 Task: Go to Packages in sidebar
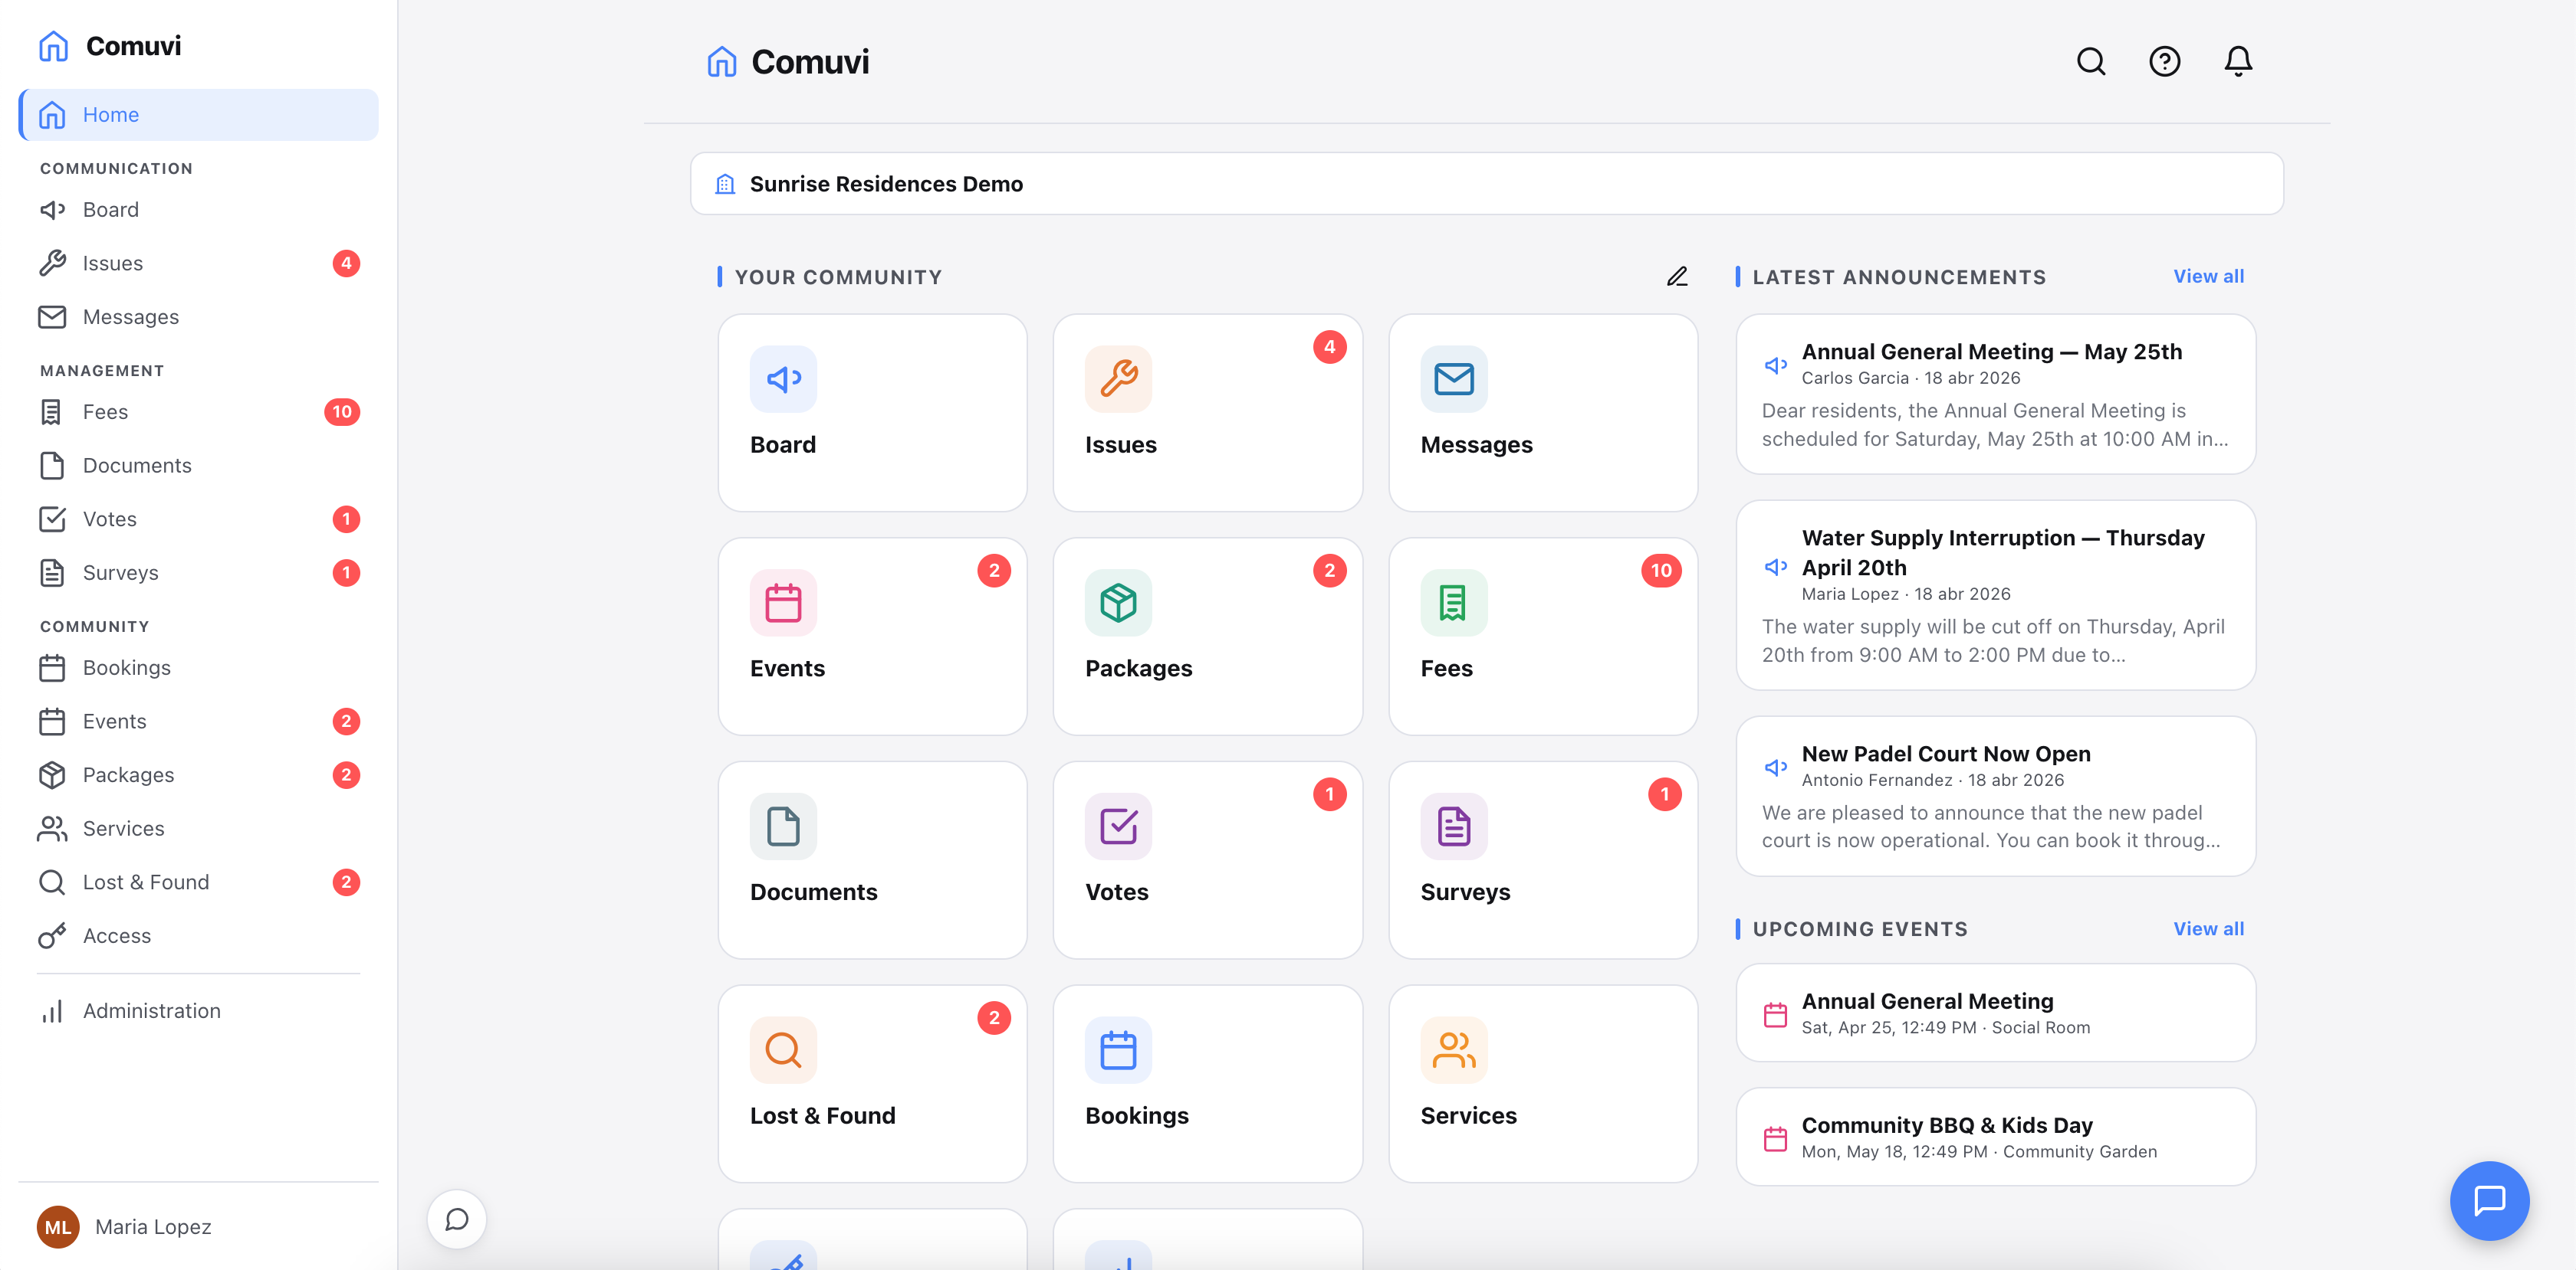pyautogui.click(x=198, y=774)
